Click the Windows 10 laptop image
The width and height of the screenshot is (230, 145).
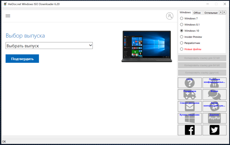coord(147,46)
